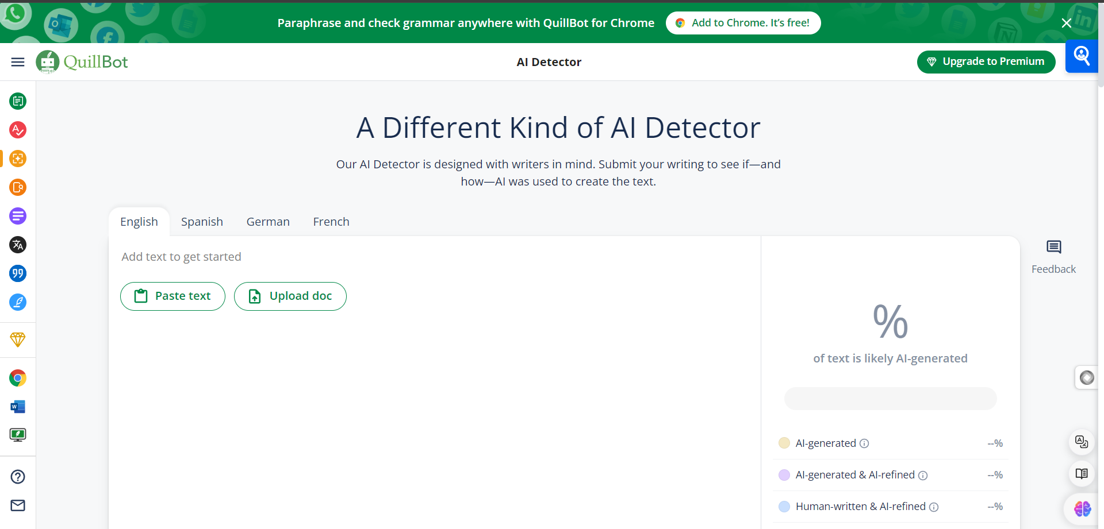
Task: Switch to the English tab
Action: (x=139, y=222)
